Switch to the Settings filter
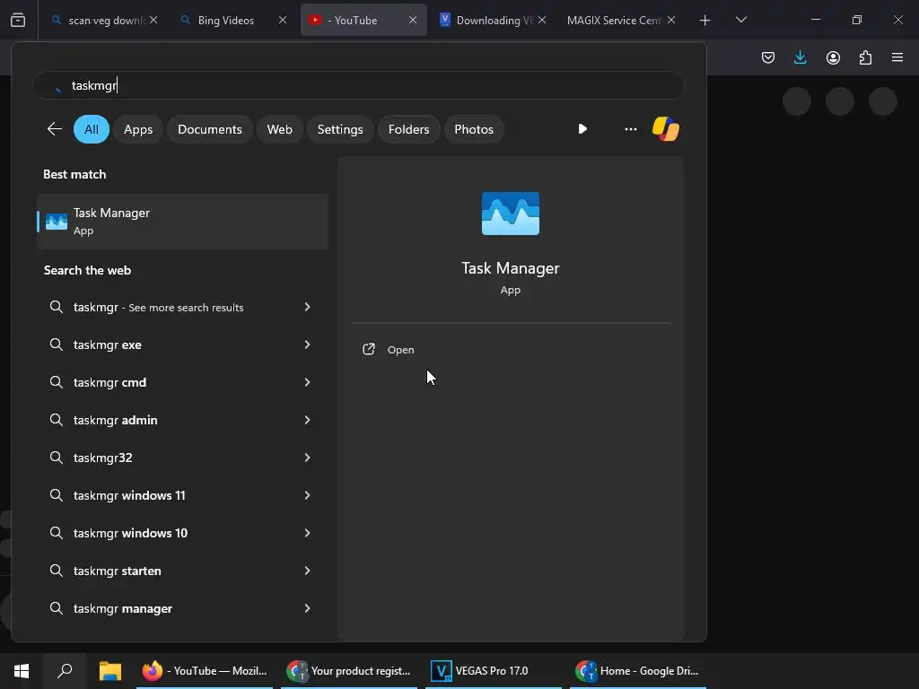The width and height of the screenshot is (919, 689). [340, 129]
